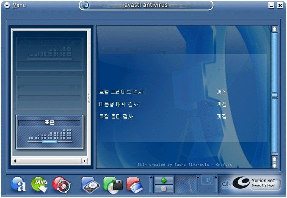
Task: Click the splitter grip between panels
Action: 89,98
